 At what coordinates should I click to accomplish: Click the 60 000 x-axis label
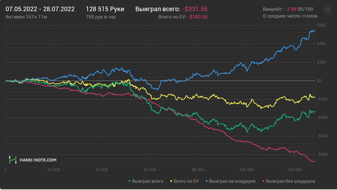(150, 170)
